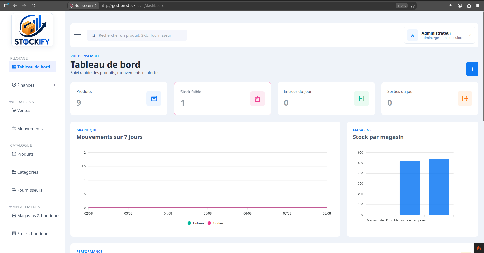Click the 'Stock par magasin' heading

tap(378, 137)
